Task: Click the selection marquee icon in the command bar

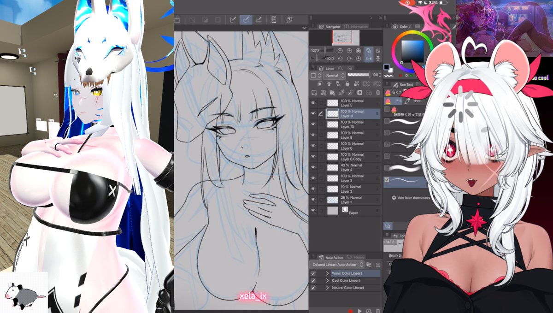Action: tap(177, 19)
